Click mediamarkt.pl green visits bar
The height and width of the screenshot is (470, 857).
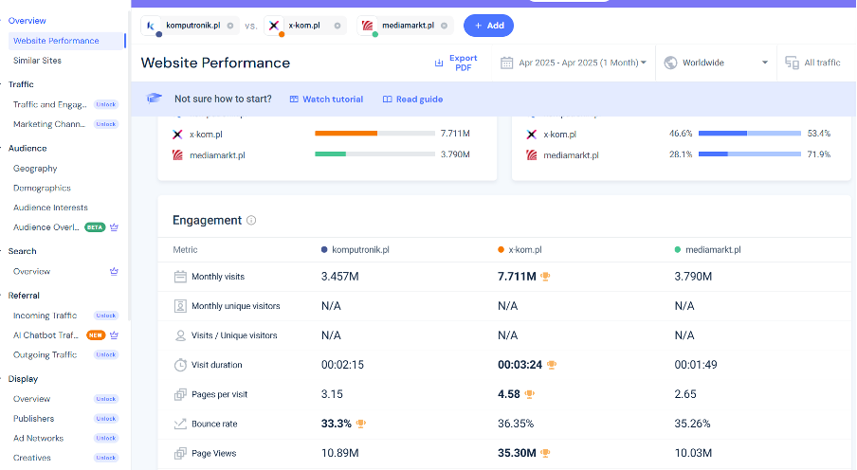tap(330, 154)
